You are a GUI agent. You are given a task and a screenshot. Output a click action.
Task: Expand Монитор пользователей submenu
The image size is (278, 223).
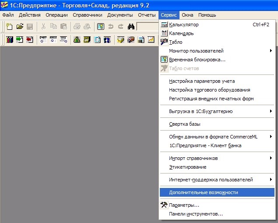[217, 51]
